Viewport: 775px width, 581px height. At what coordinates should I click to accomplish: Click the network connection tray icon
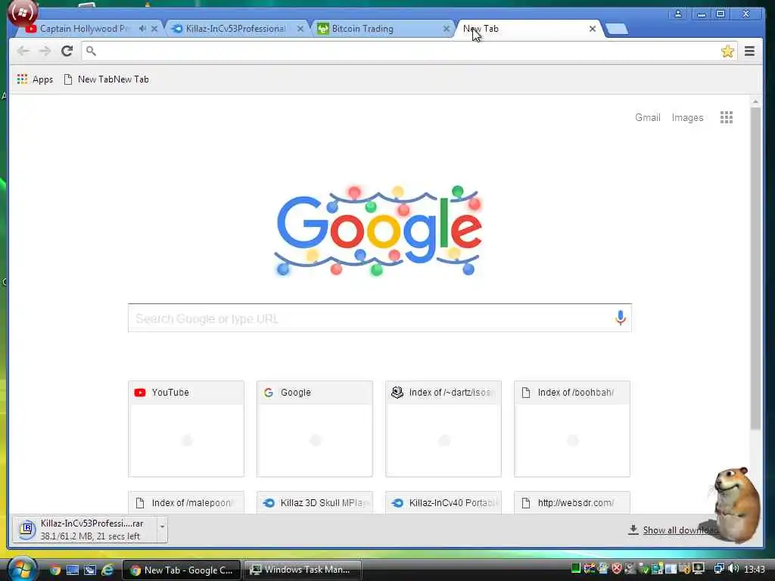point(719,569)
